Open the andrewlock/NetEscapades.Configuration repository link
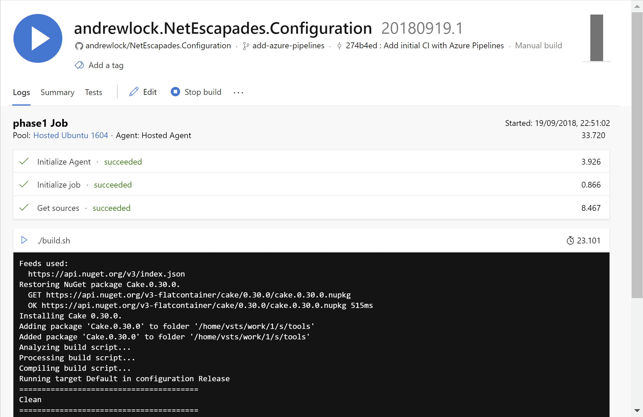 pyautogui.click(x=158, y=46)
